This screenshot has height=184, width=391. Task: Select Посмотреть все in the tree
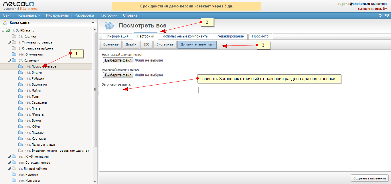pyautogui.click(x=44, y=66)
